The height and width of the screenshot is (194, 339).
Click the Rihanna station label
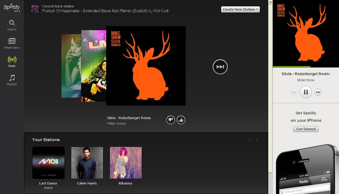click(125, 183)
